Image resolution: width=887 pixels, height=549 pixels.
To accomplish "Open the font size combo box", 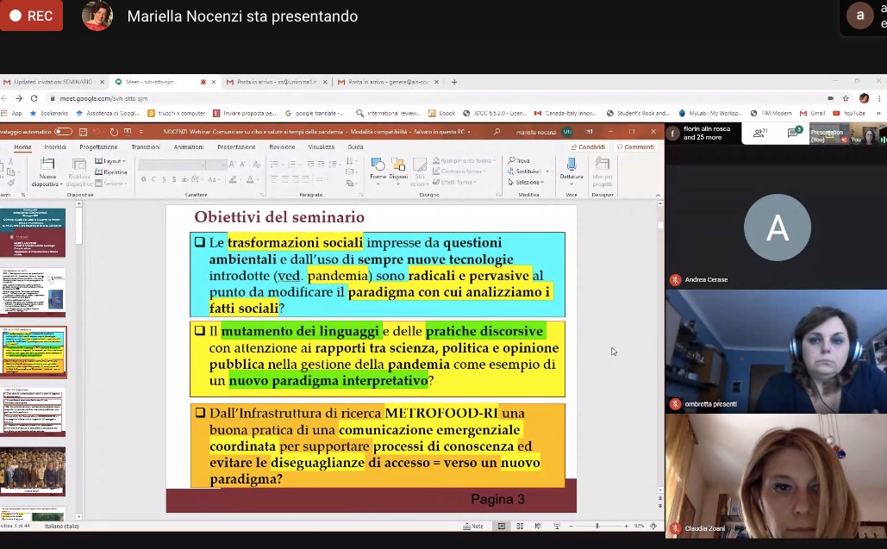I will (216, 165).
